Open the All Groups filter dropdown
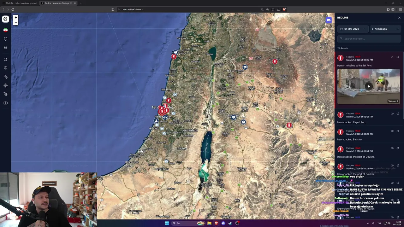 (x=385, y=29)
